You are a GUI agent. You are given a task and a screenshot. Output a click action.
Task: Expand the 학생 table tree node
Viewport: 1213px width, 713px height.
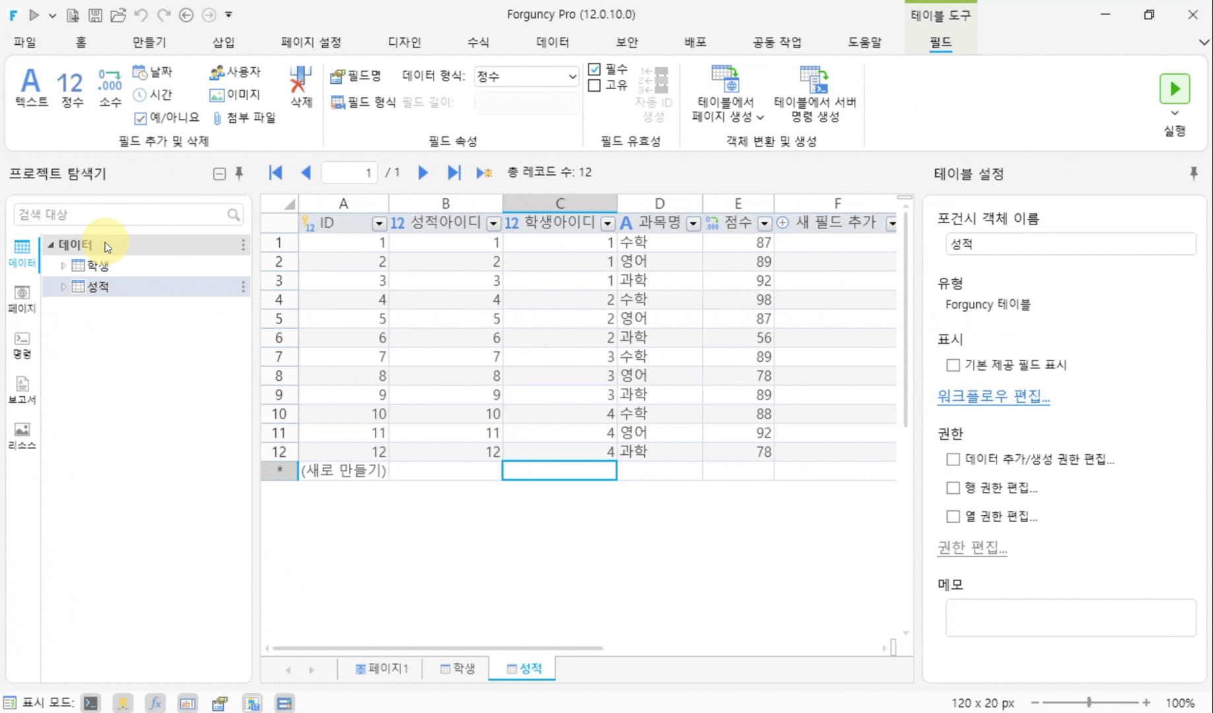(63, 266)
